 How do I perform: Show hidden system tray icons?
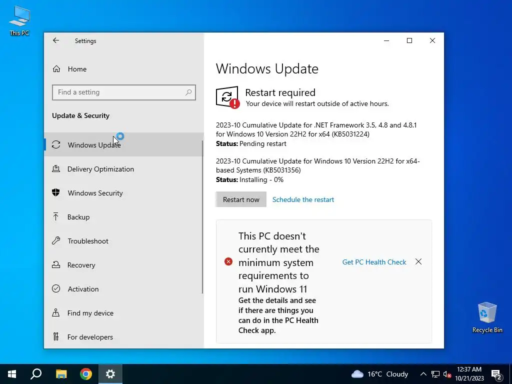click(423, 374)
